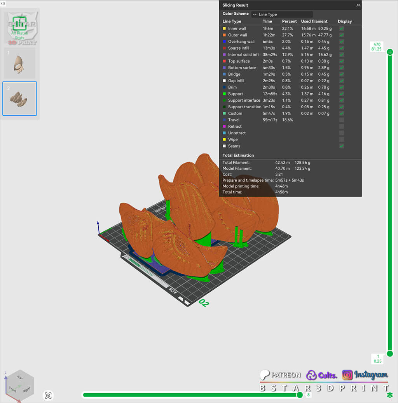Viewport: 398px width, 403px height.
Task: Enable the Retract display checkbox
Action: [341, 127]
